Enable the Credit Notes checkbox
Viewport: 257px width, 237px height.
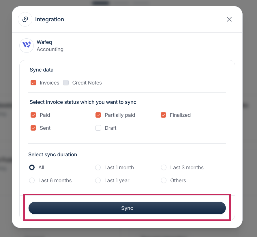66,83
